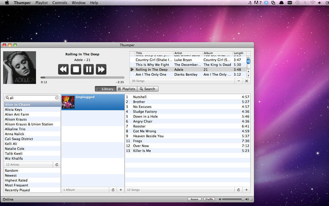Click the max-volume speaker icon
The image size is (329, 206).
coord(247,199)
